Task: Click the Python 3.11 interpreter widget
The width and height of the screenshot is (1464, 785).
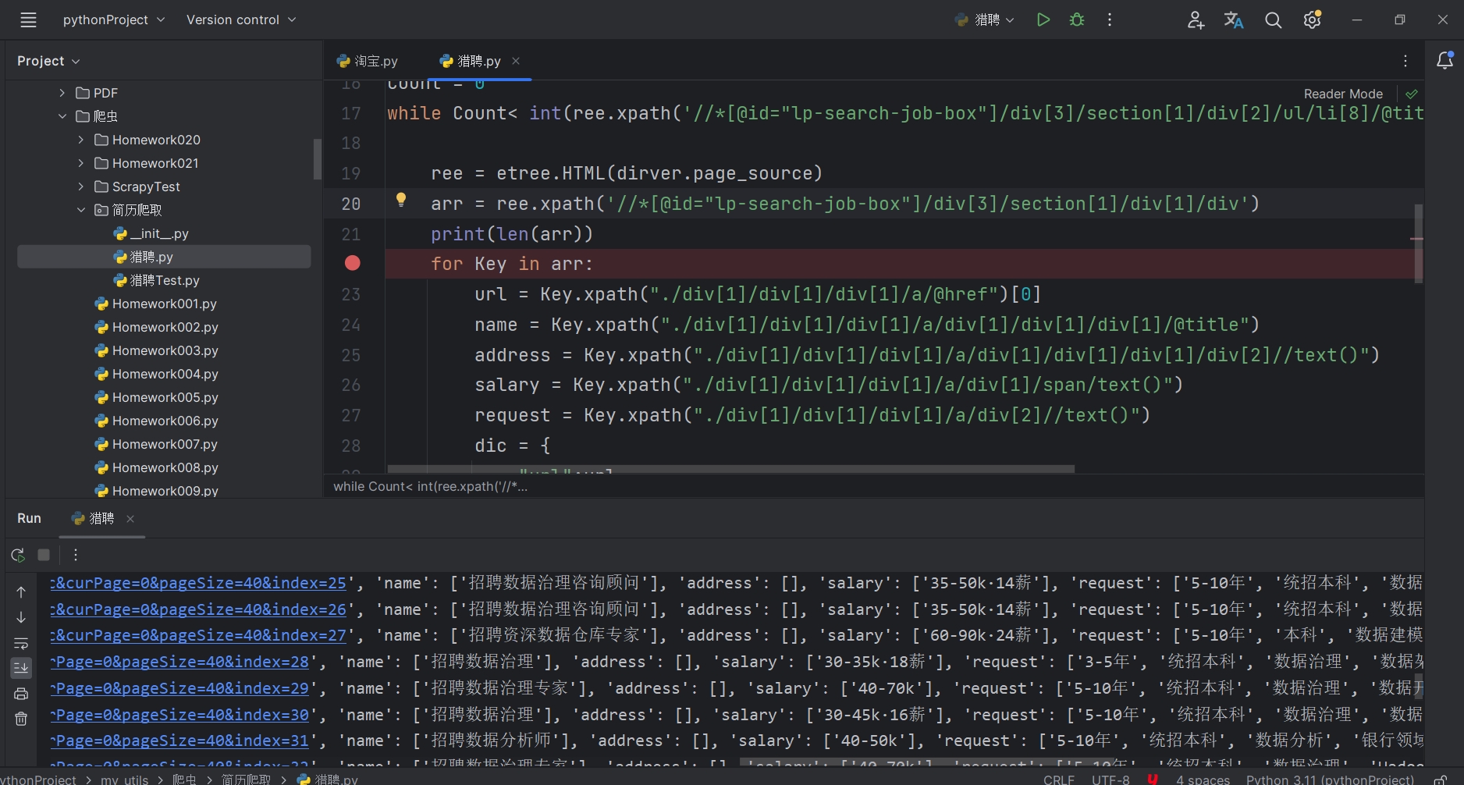Action: pyautogui.click(x=1330, y=780)
